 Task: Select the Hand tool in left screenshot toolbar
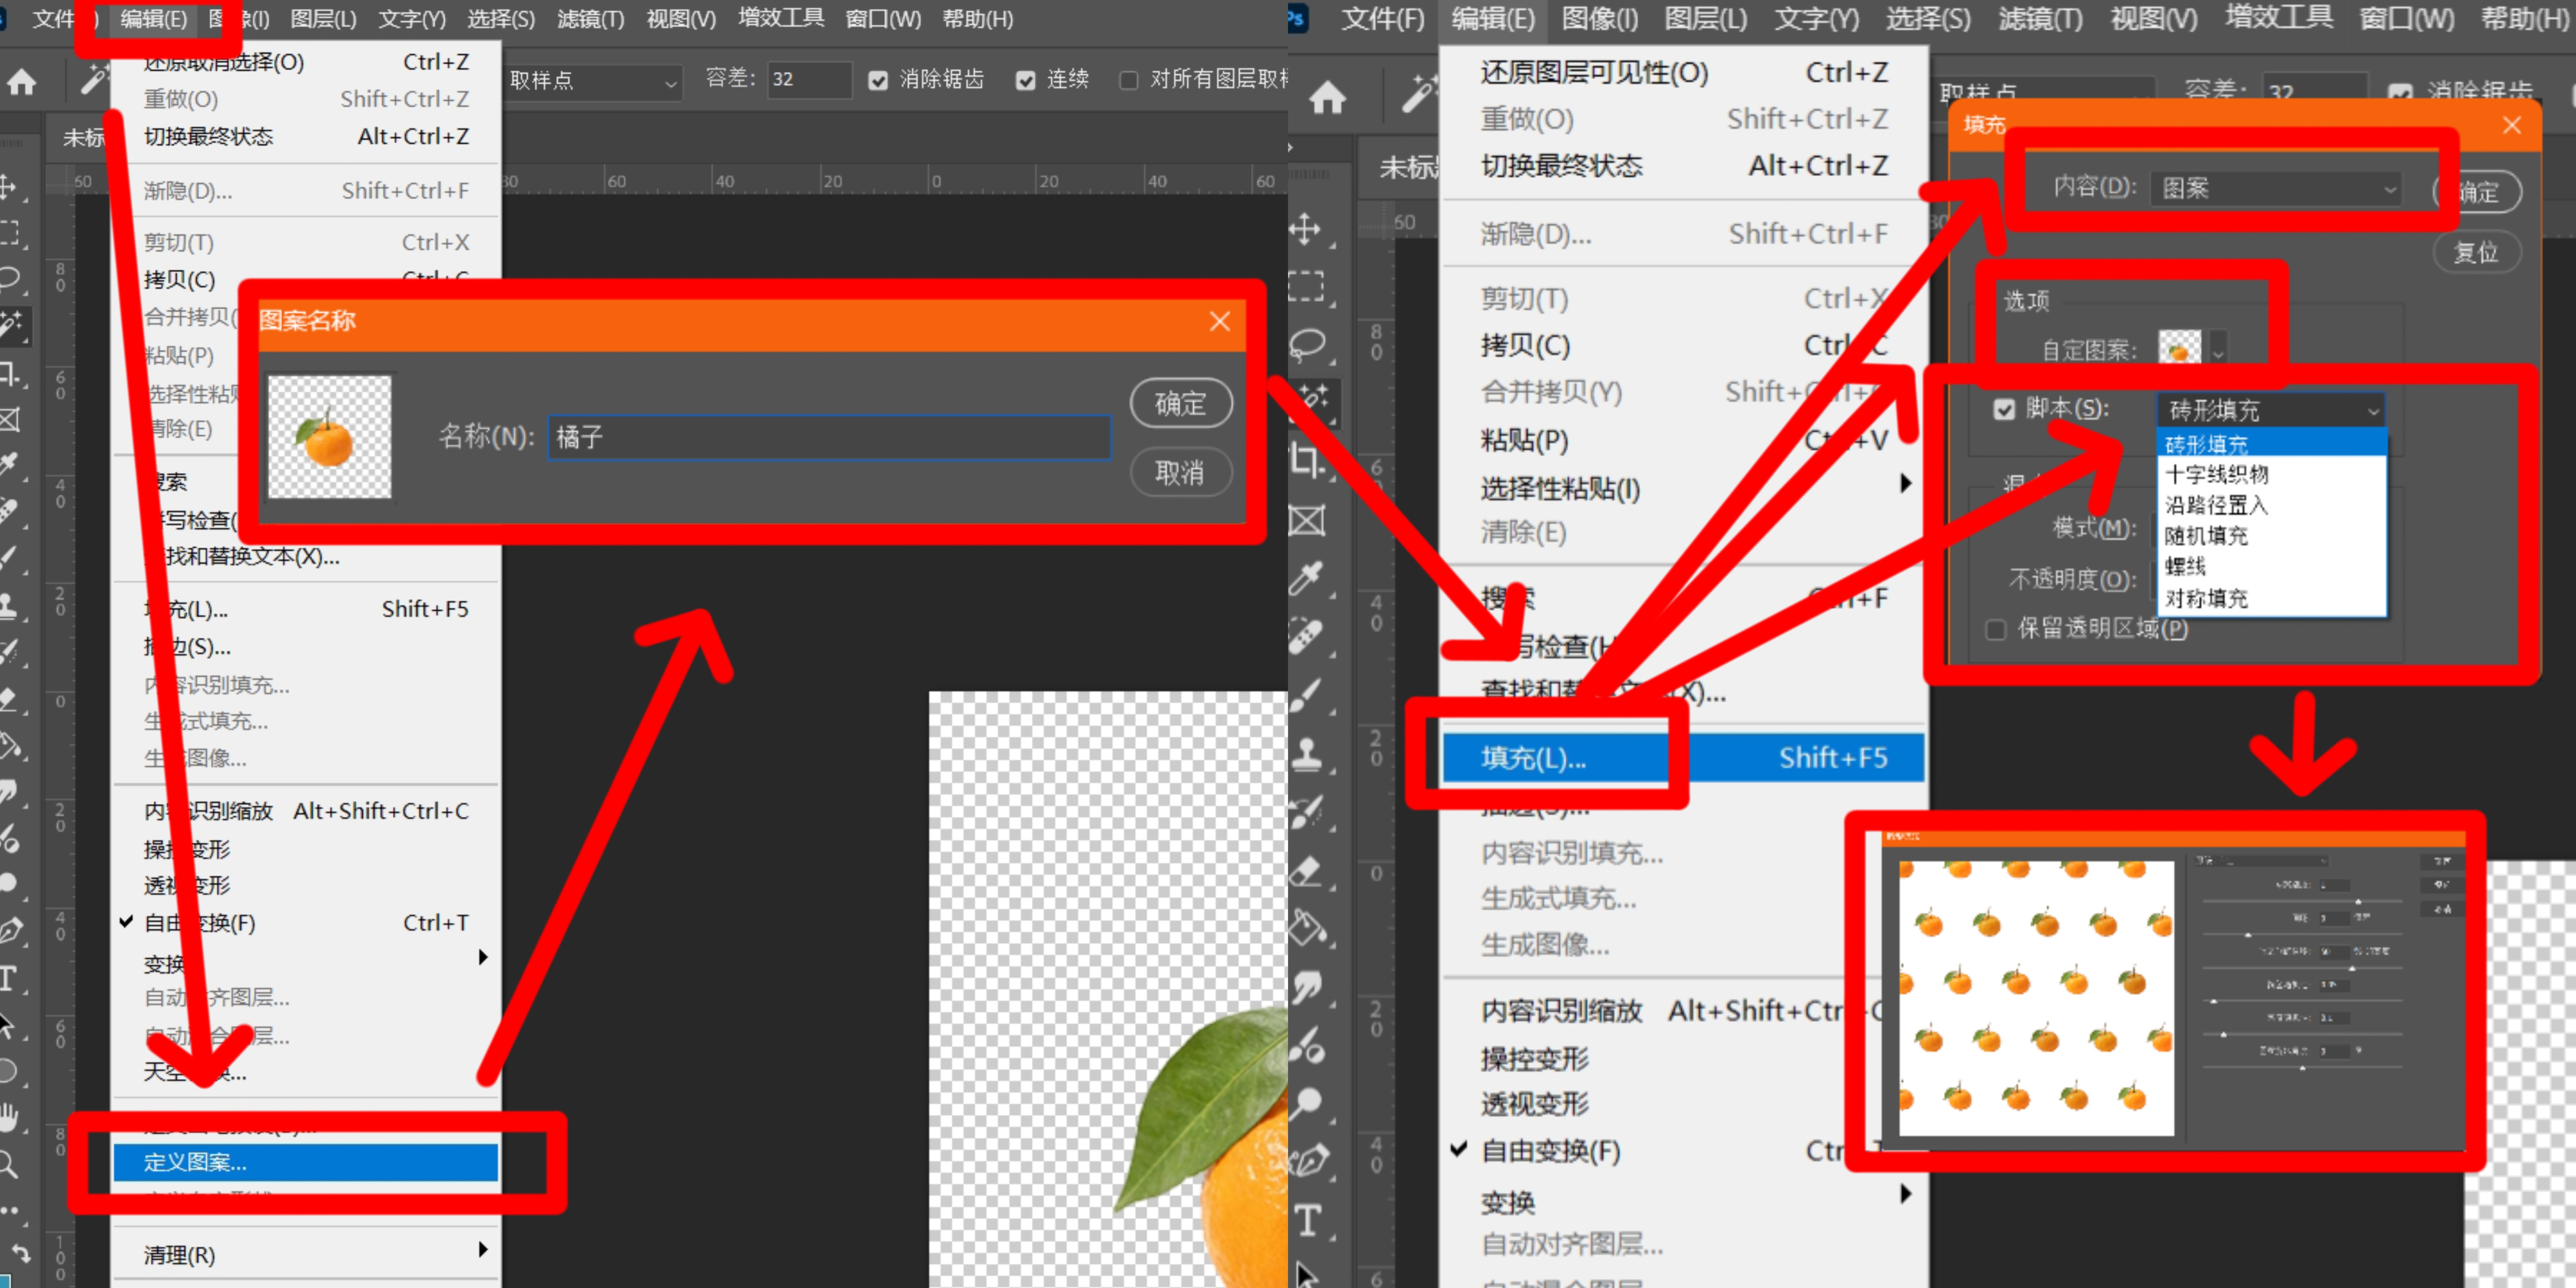click(9, 1117)
